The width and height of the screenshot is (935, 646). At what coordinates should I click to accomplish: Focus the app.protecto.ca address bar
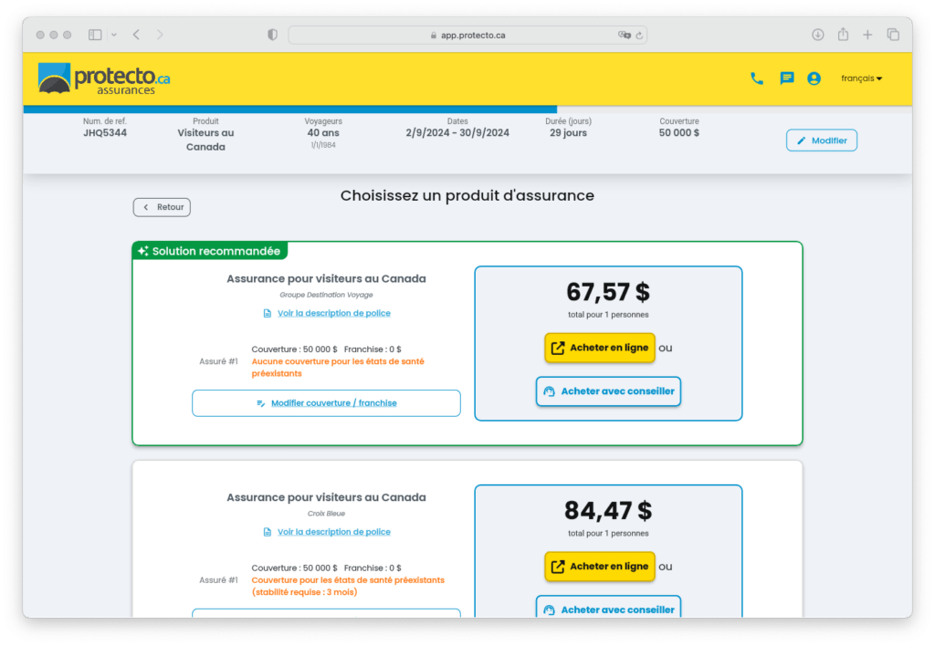[467, 36]
